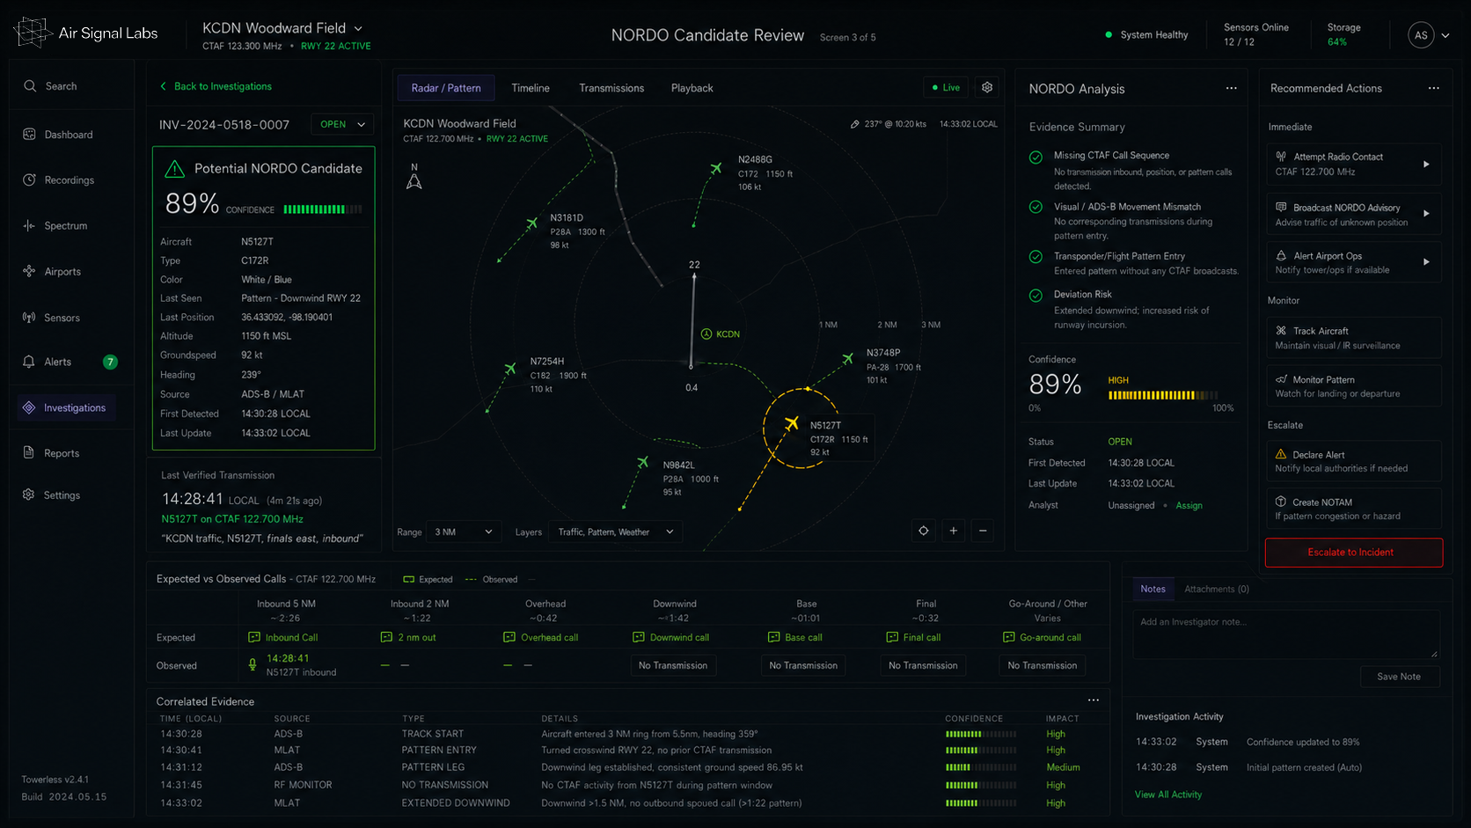
Task: Open the Airports section
Action: [x=52, y=272]
